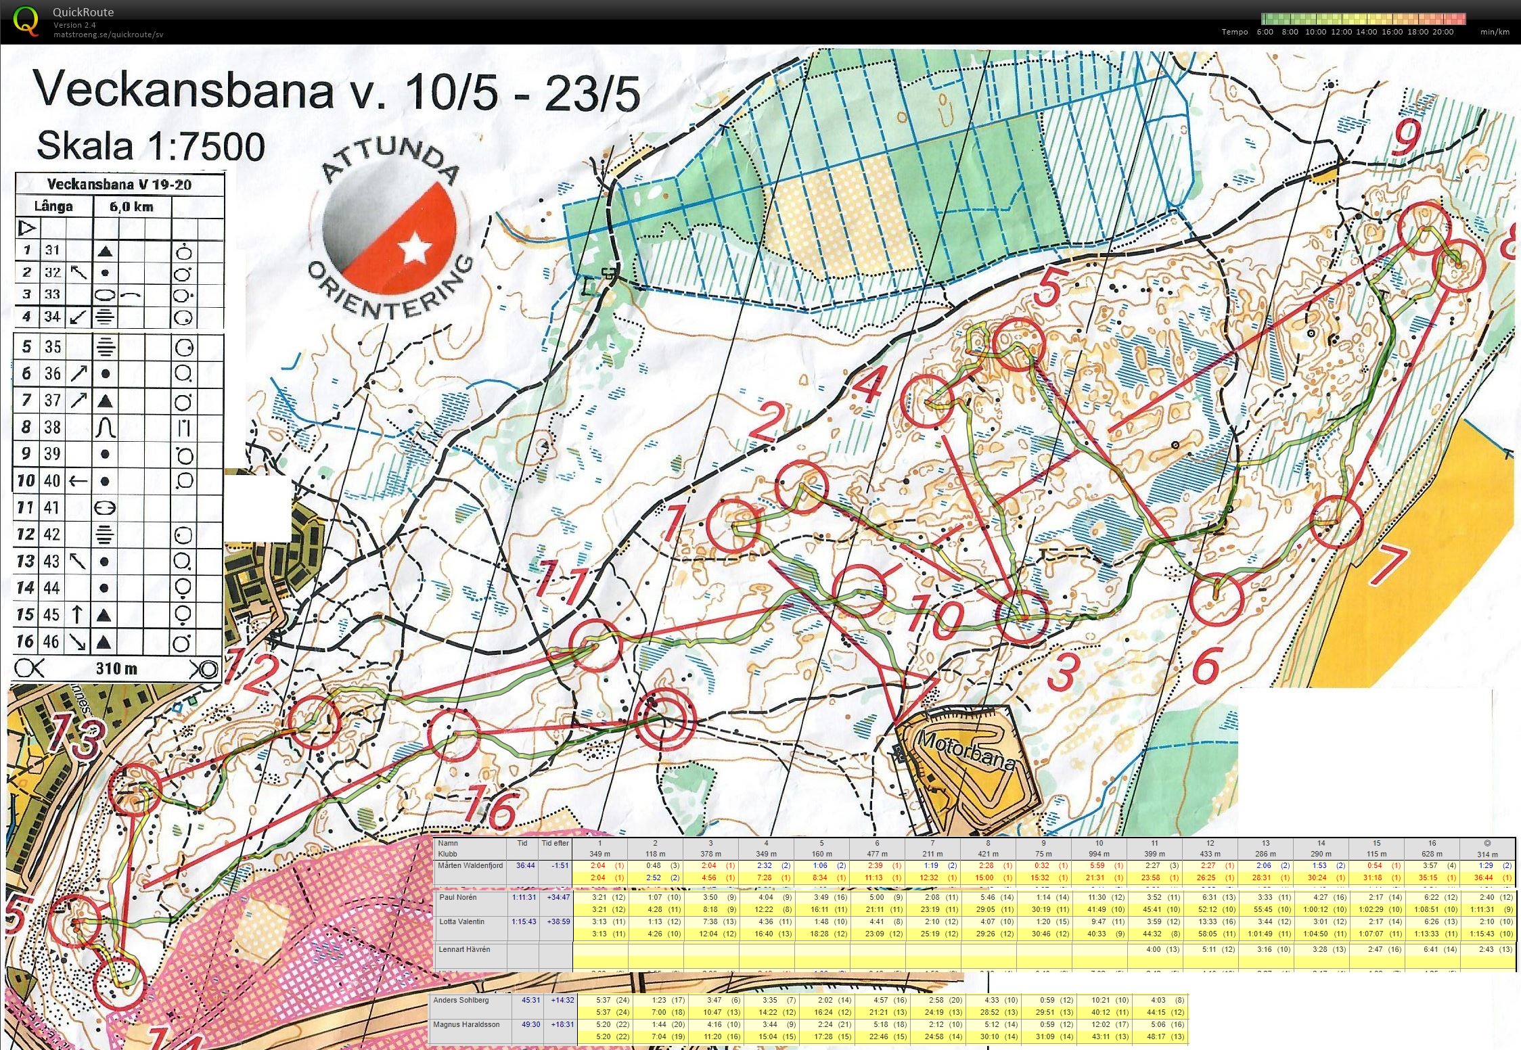
Task: Select runner Lotta Valentin
Action: 461,921
